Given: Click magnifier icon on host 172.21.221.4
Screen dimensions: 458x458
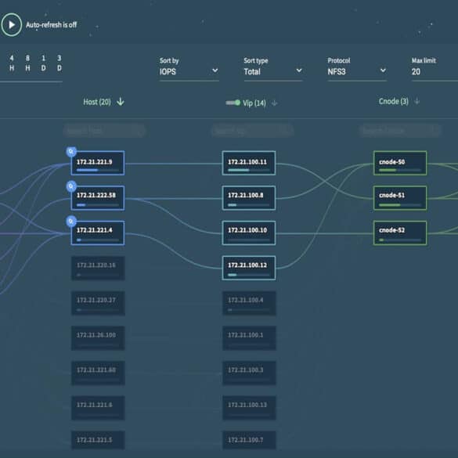Looking at the screenshot, I should [x=71, y=222].
